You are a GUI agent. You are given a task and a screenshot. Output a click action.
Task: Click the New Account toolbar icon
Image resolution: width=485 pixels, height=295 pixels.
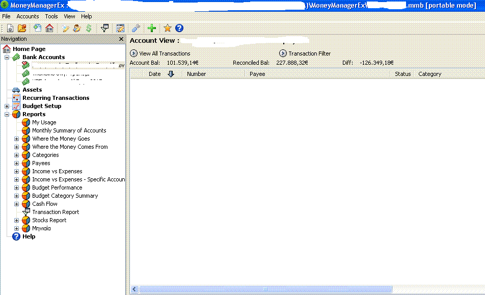(x=37, y=28)
